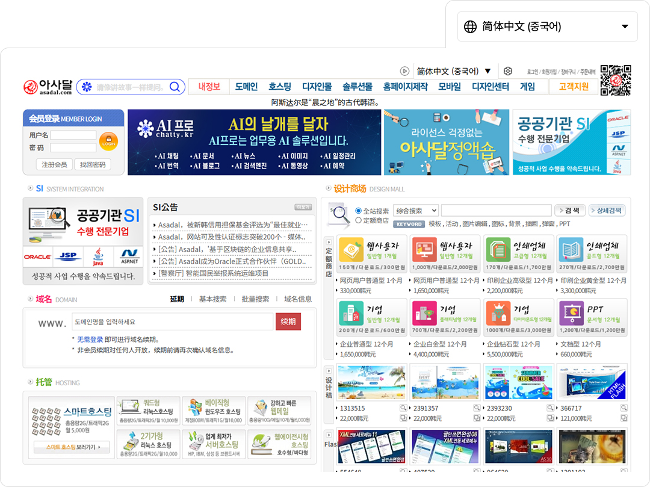650x487 pixels.
Task: Open the 综合搜索 dropdown
Action: tap(415, 211)
